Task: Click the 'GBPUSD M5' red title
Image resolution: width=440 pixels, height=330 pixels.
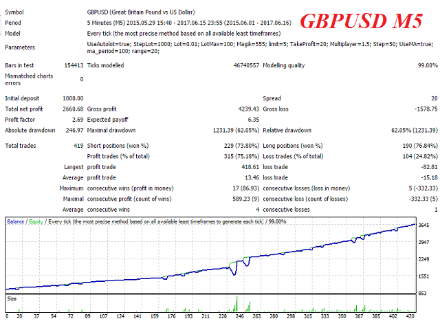Action: coord(361,21)
